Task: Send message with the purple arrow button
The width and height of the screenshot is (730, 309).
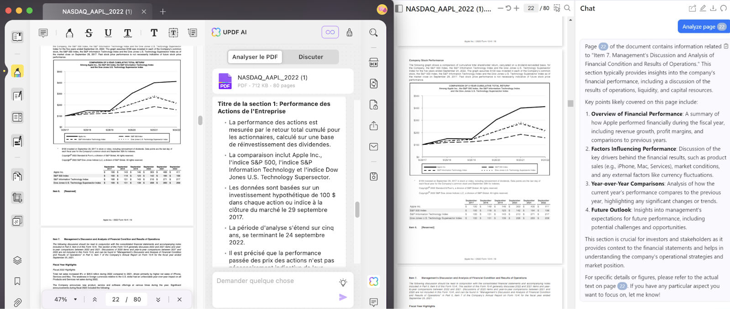Action: tap(343, 297)
